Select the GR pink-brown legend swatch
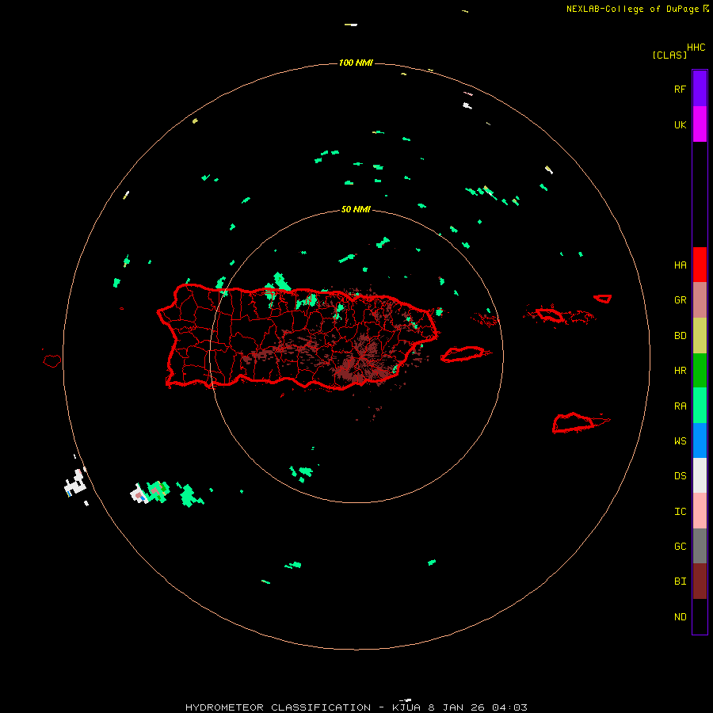This screenshot has width=713, height=713. click(700, 300)
